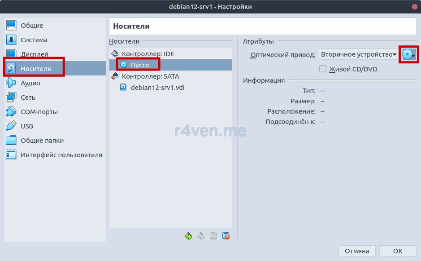Switch to the Система settings page
421x261 pixels.
34,40
